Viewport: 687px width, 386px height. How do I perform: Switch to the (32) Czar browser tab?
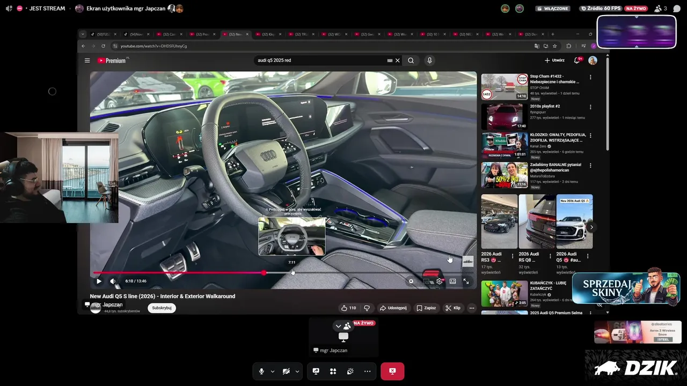[170, 34]
